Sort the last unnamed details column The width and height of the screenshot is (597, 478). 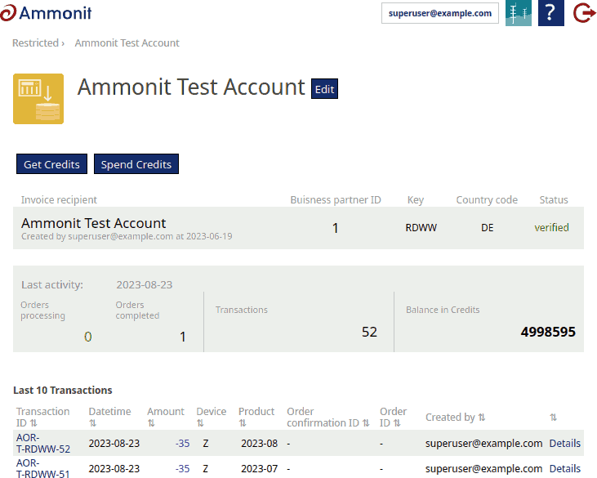point(553,418)
